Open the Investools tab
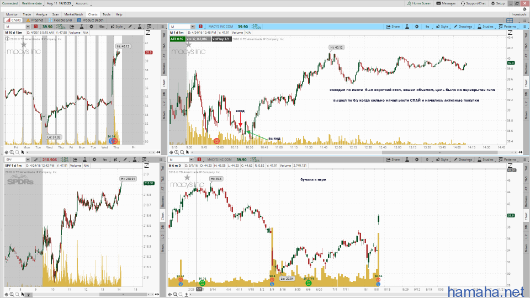The height and width of the screenshot is (298, 530). point(519,14)
